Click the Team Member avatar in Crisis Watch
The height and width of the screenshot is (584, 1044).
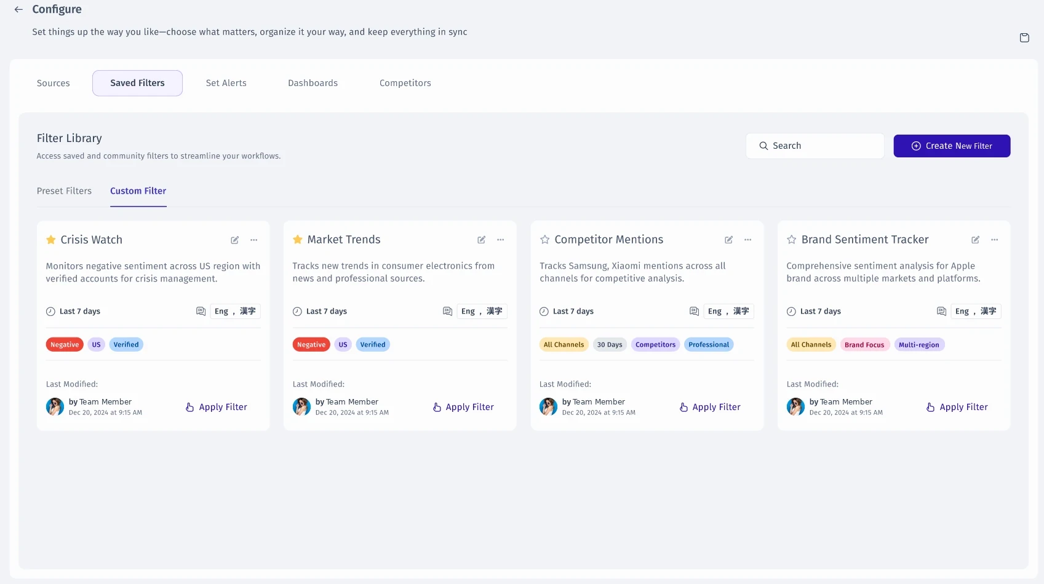click(x=55, y=407)
